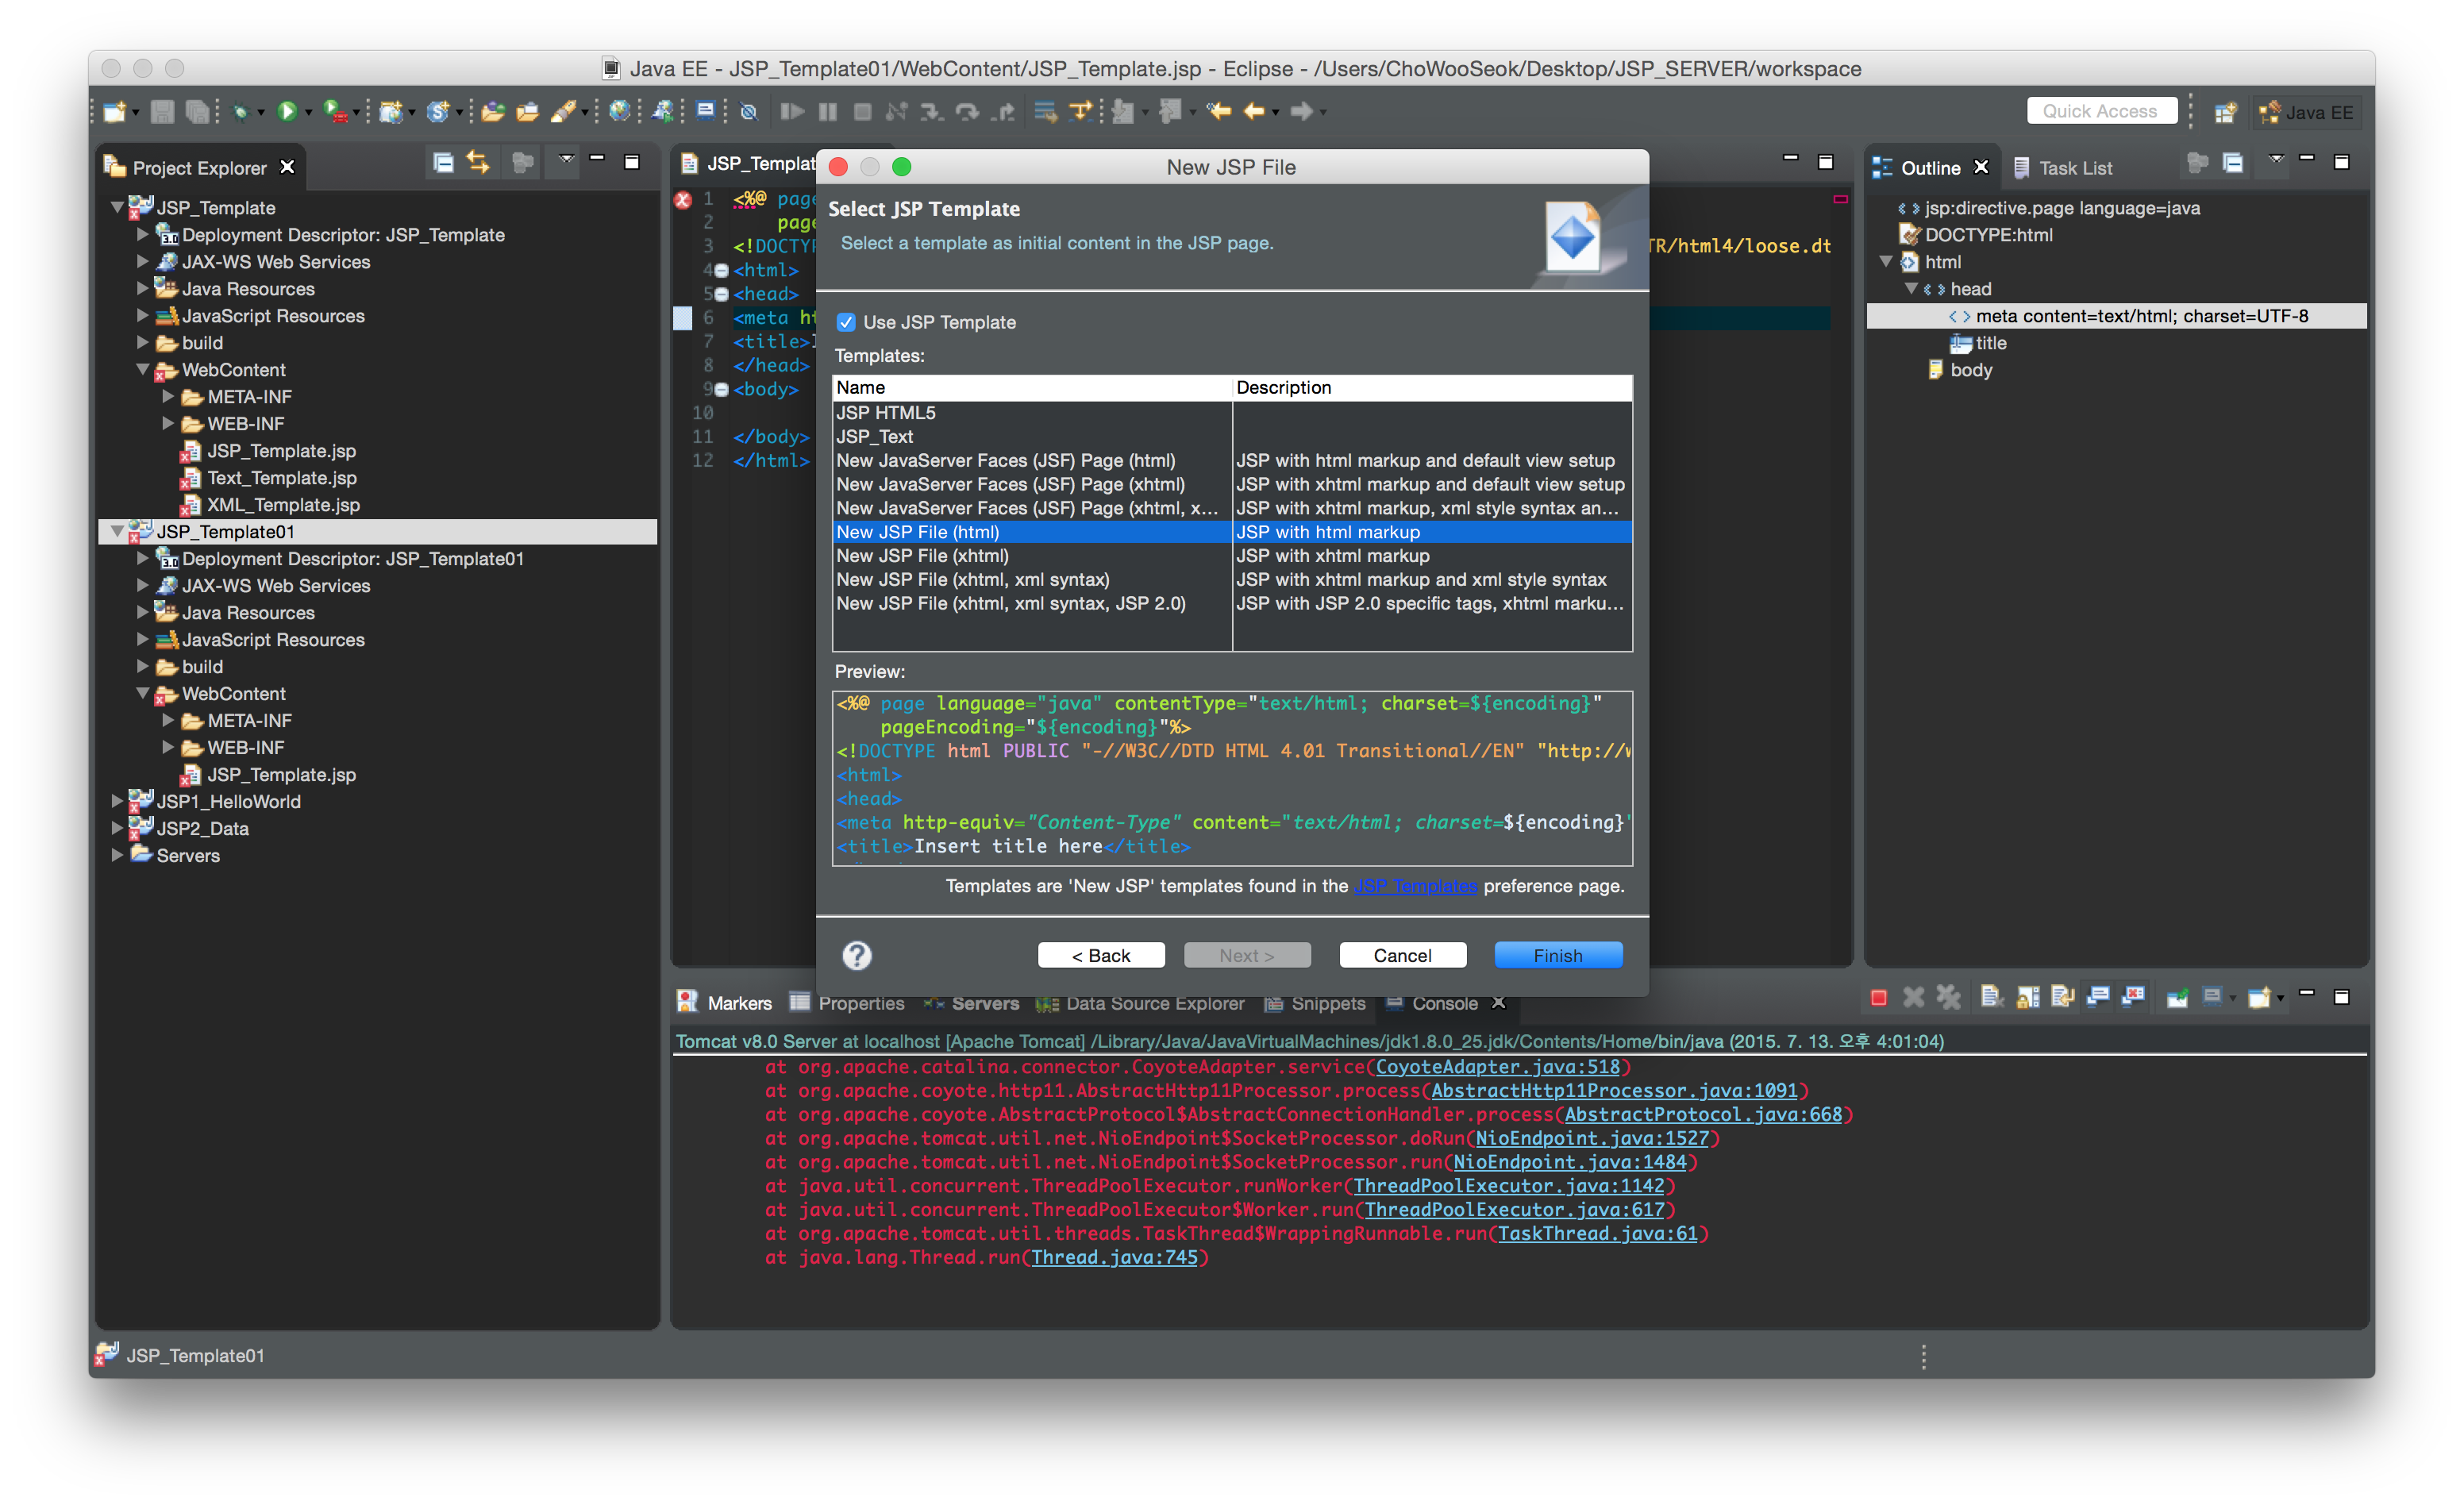2464x1505 pixels.
Task: Click the Debug bug toolbar icon
Action: [x=240, y=112]
